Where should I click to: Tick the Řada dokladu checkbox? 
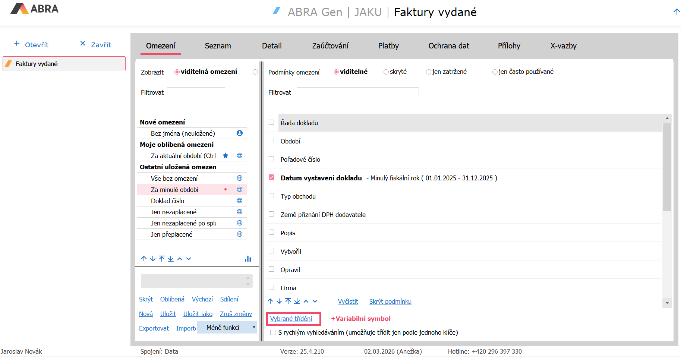(271, 122)
